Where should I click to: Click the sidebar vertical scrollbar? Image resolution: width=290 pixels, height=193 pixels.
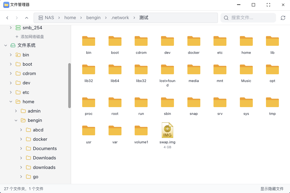click(x=69, y=85)
